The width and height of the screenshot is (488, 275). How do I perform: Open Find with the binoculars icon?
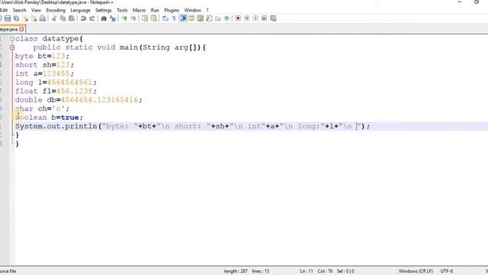pyautogui.click(x=104, y=18)
